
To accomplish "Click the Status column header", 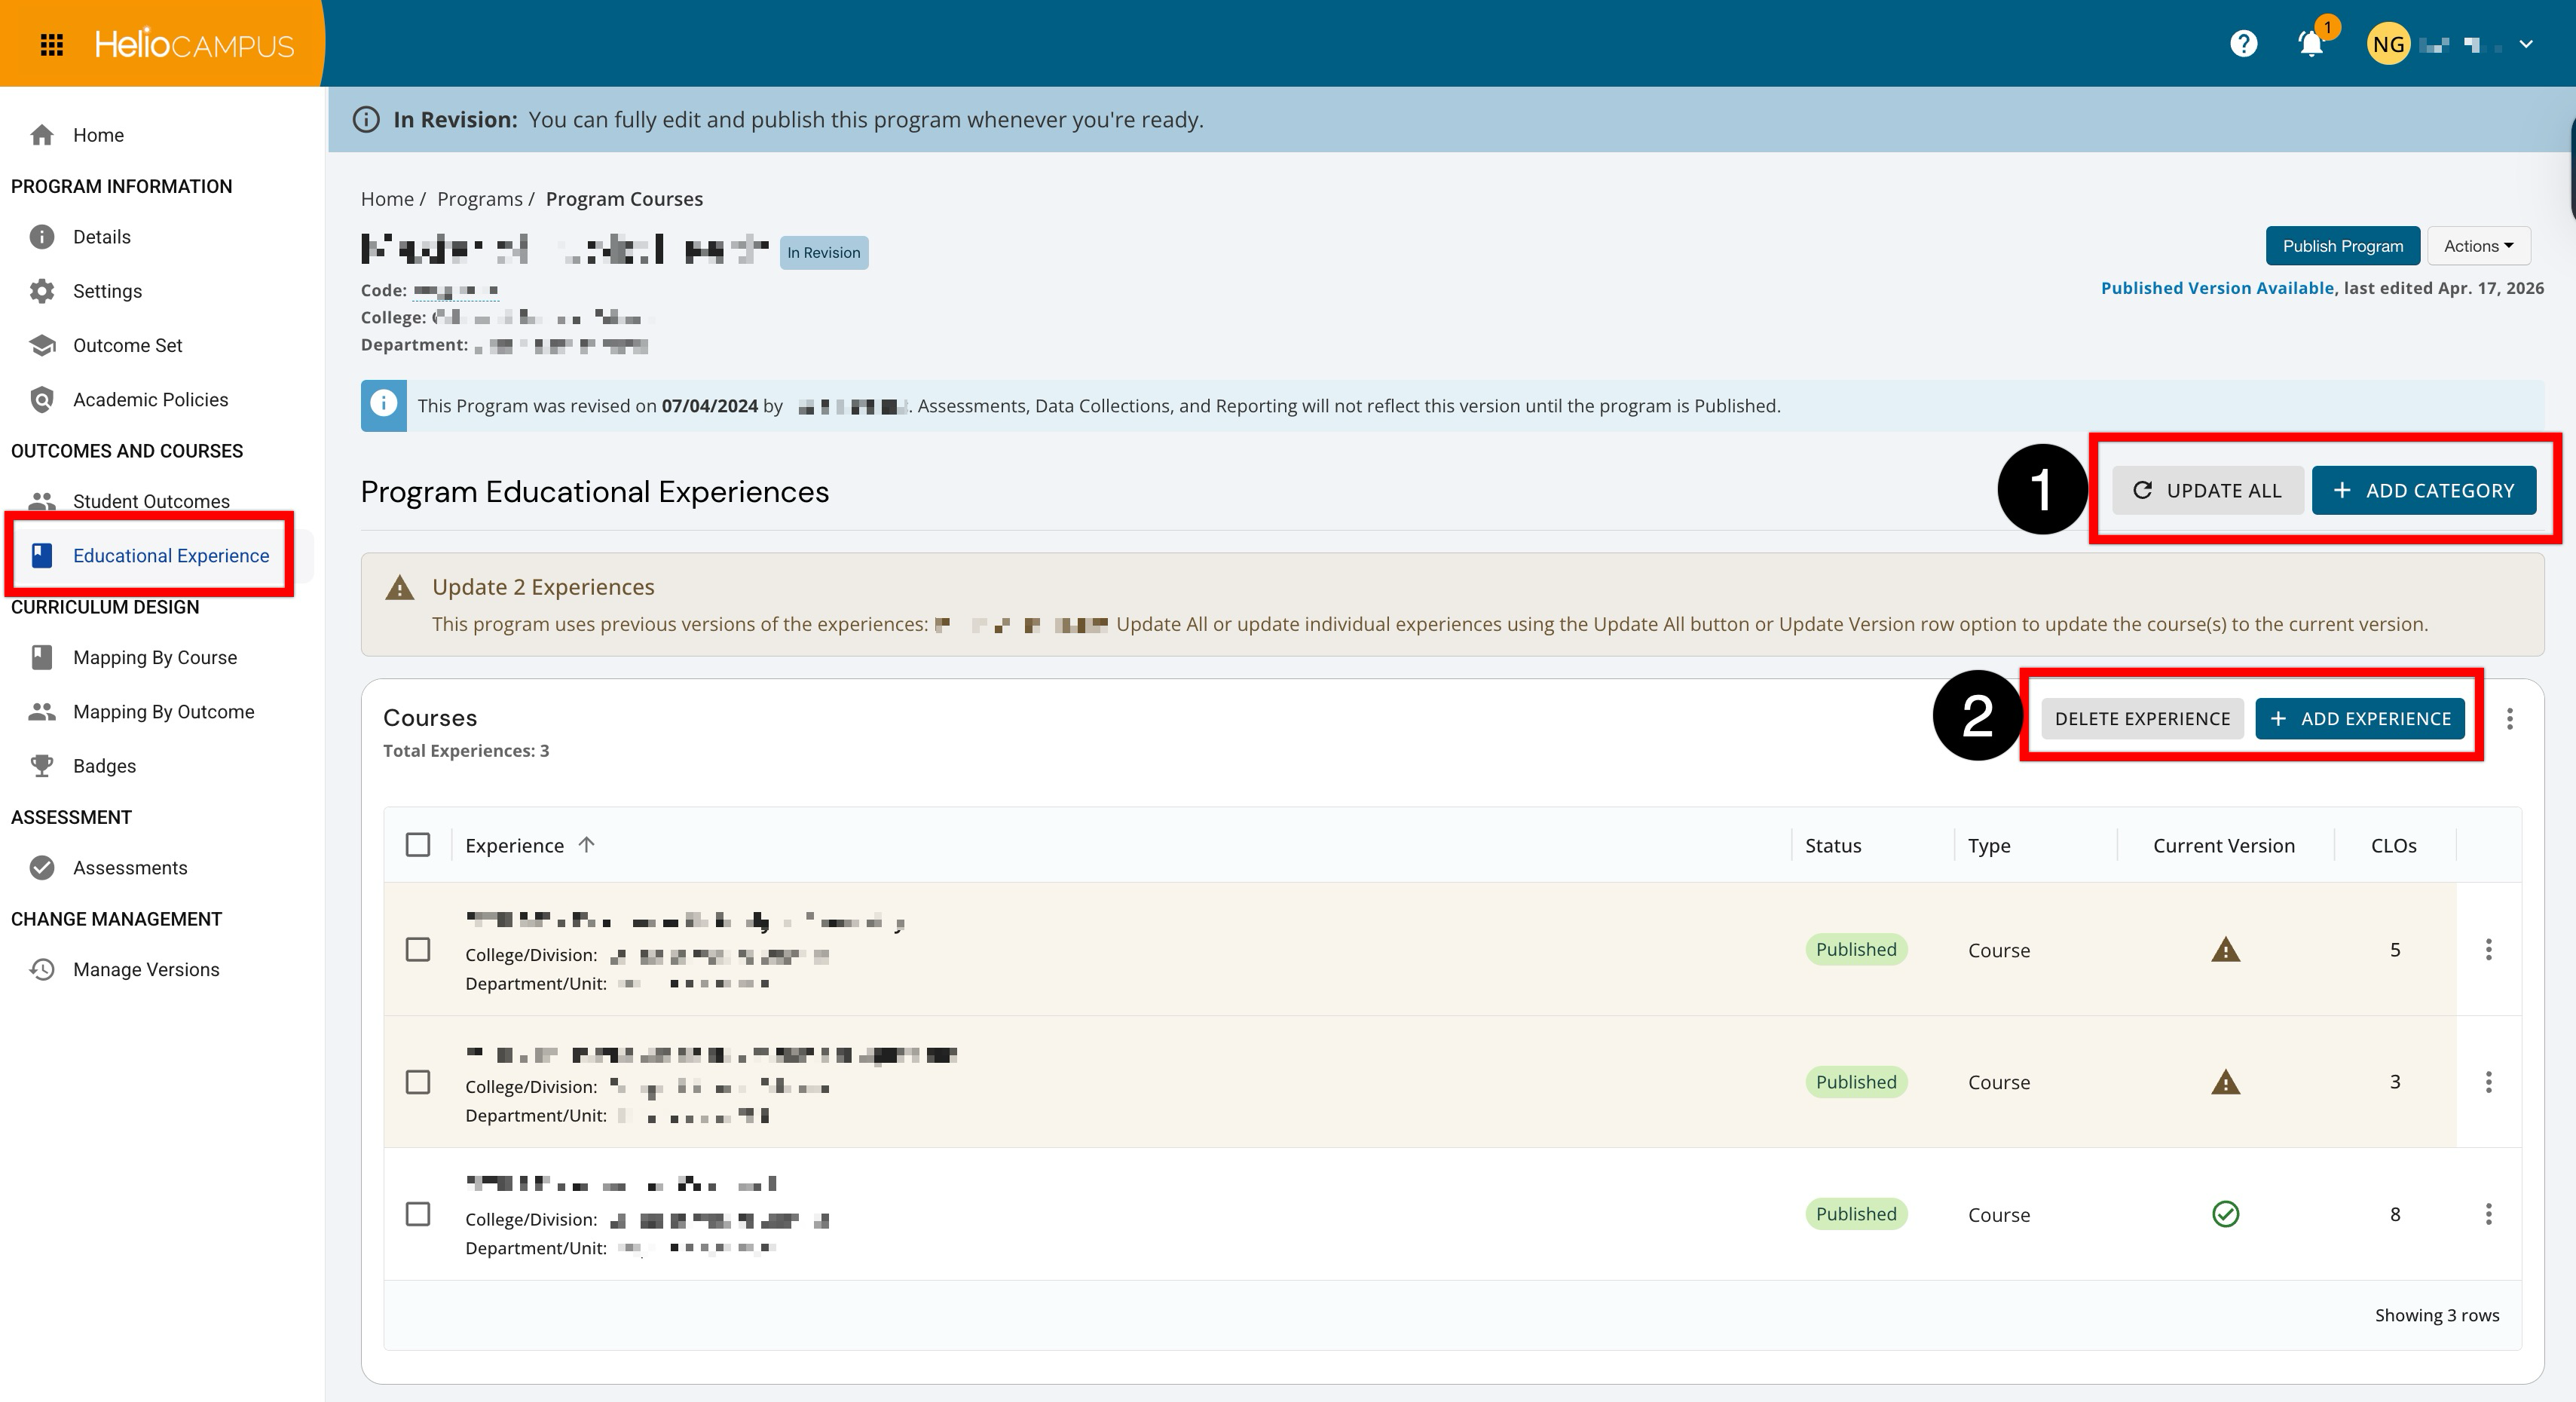I will (1833, 846).
